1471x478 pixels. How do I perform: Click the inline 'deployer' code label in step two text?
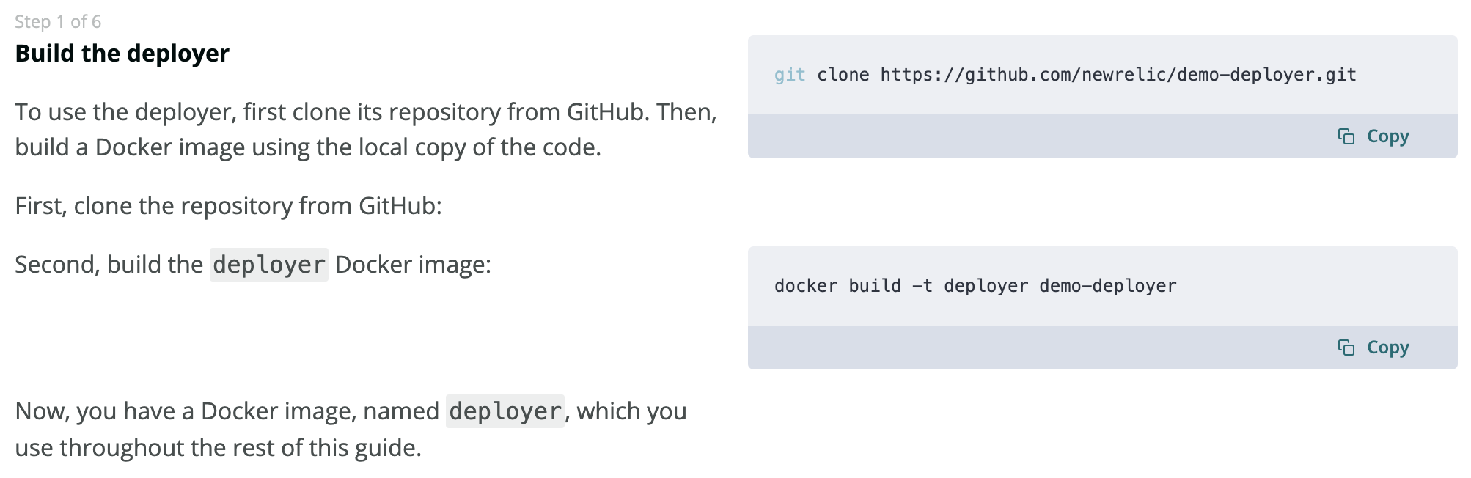(268, 265)
